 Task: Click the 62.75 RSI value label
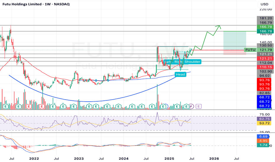[x=264, y=119]
